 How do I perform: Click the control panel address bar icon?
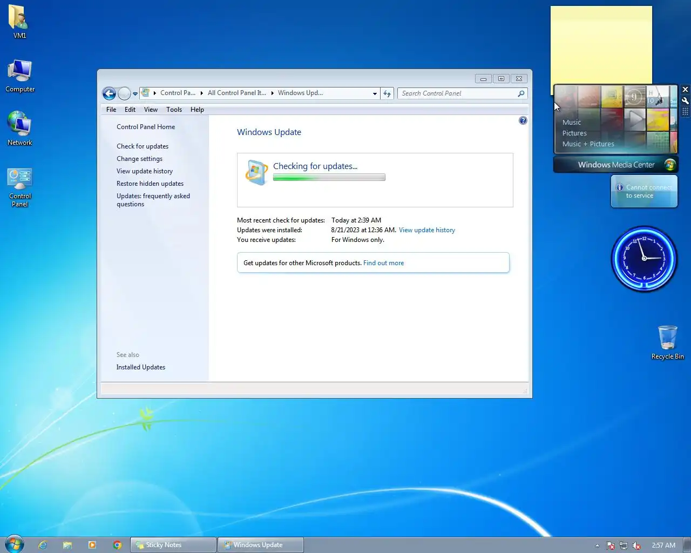pos(145,93)
